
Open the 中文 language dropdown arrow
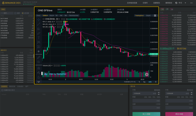point(185,3)
